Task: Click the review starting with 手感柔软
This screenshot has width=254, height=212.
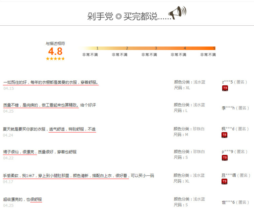Action: (x=78, y=175)
